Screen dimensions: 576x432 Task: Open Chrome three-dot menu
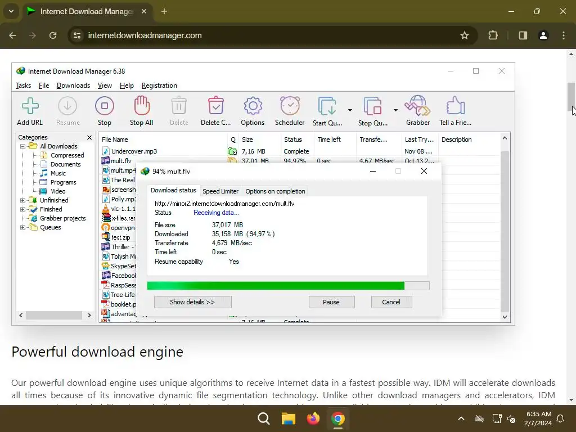click(564, 35)
